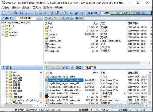Click the Save floppy disk icon
The height and width of the screenshot is (112, 153).
coord(21,13)
